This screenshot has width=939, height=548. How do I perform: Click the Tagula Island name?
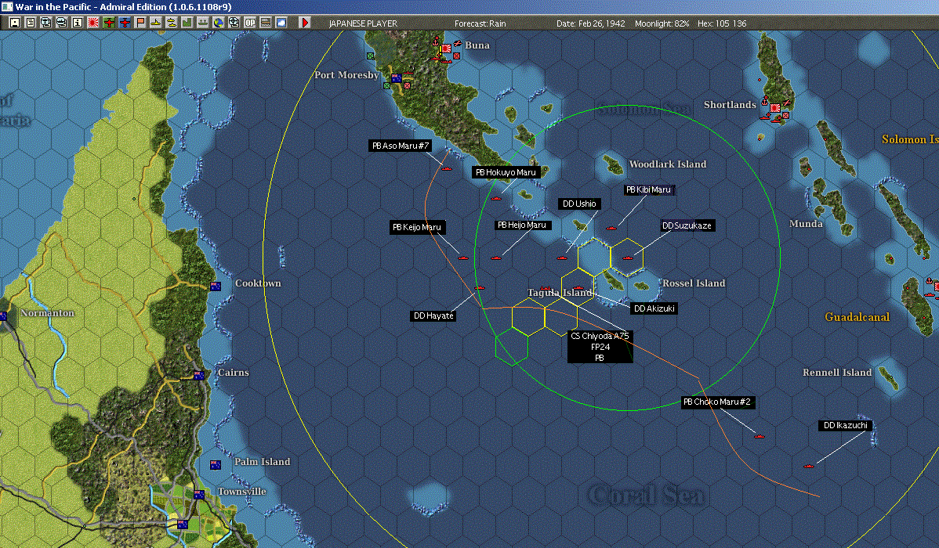click(560, 293)
